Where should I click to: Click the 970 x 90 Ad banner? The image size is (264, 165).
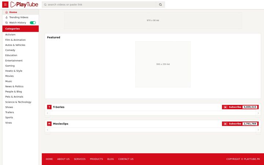[153, 21]
